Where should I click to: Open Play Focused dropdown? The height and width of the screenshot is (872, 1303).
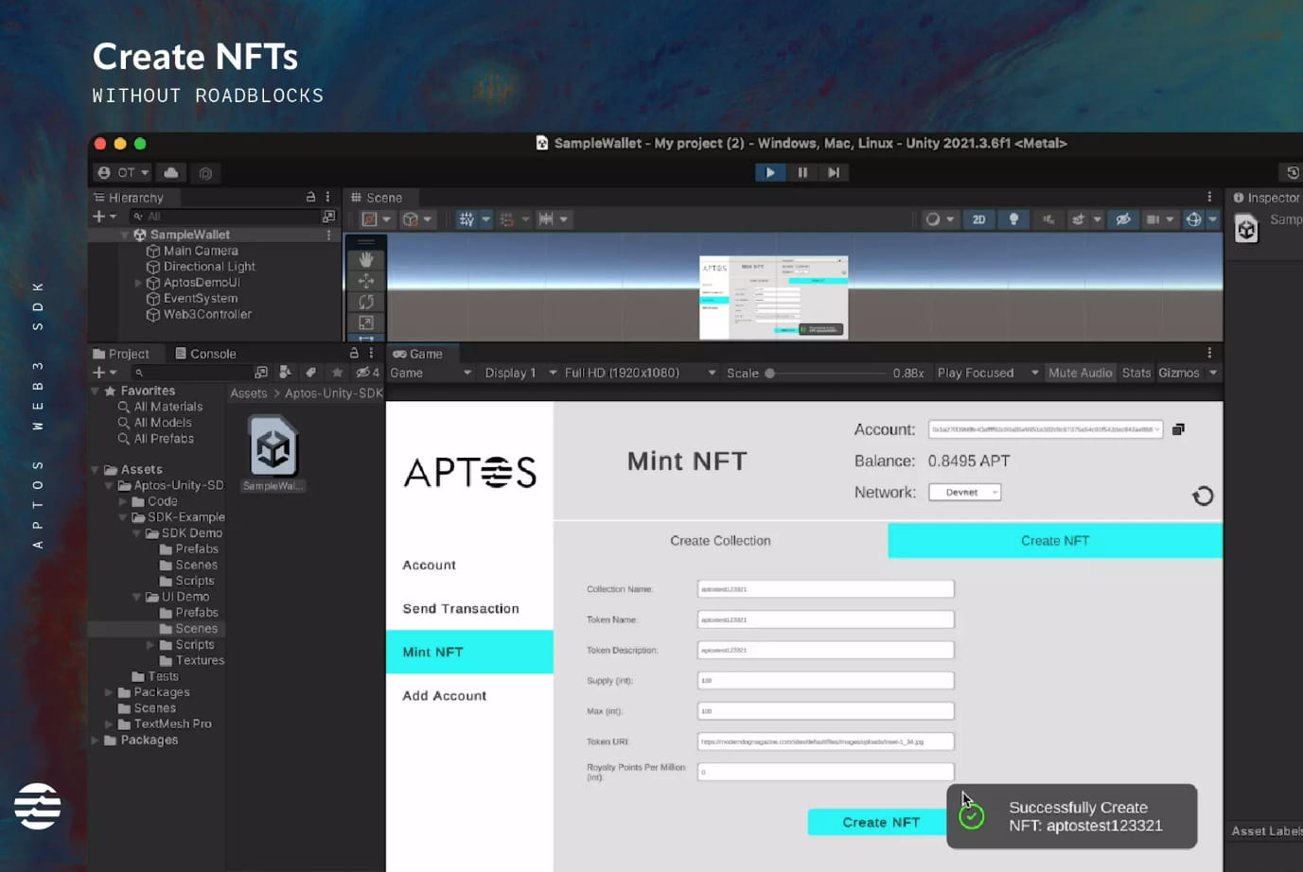tap(988, 373)
